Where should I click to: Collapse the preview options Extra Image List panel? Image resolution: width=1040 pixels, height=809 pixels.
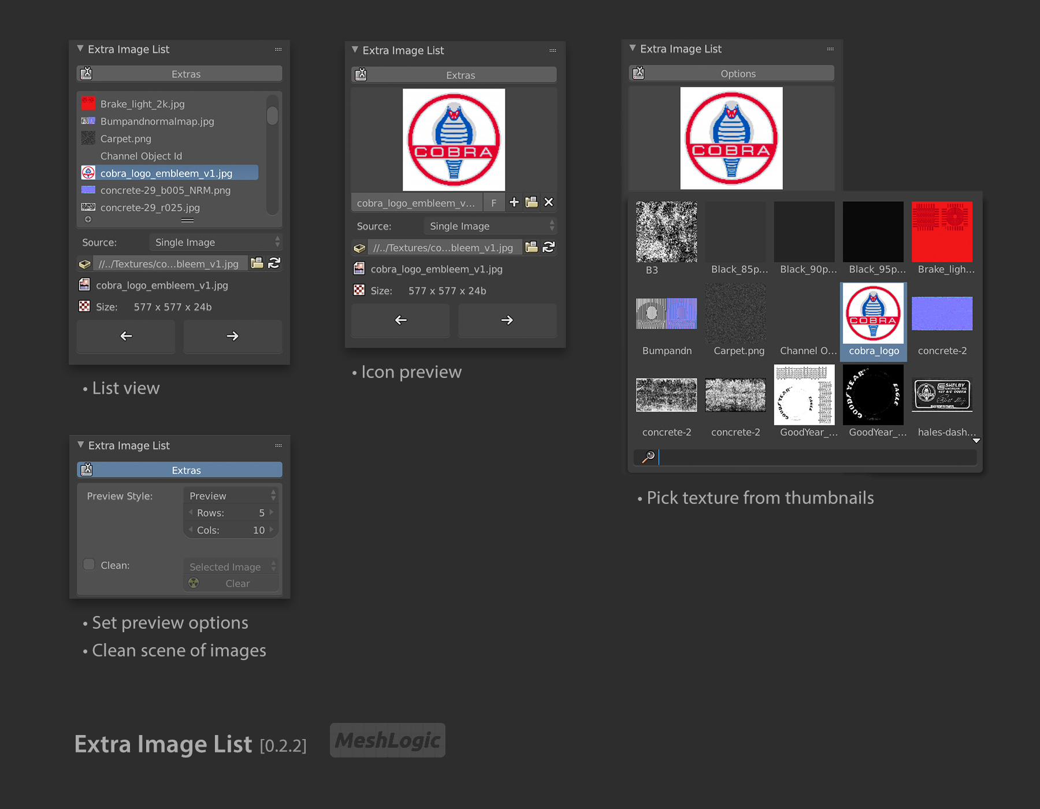80,445
